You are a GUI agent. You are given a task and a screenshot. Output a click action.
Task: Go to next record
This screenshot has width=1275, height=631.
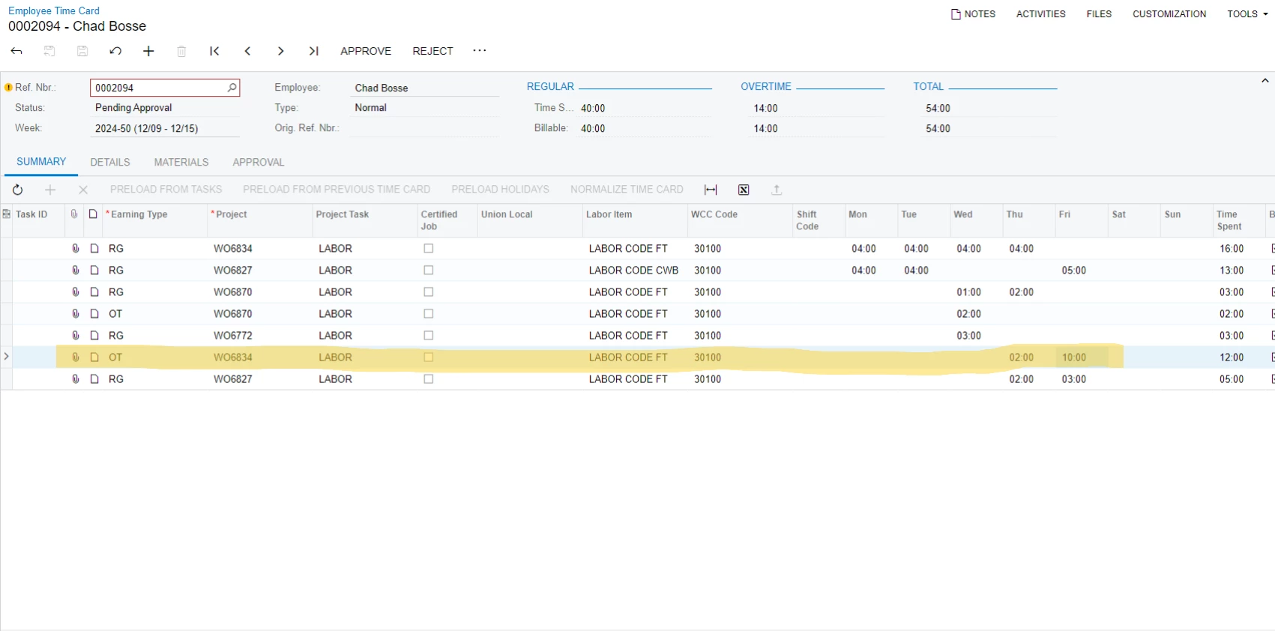[280, 51]
